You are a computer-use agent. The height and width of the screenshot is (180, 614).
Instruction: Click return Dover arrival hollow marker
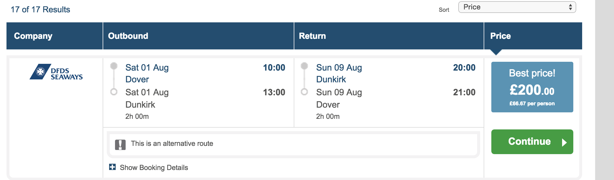(304, 92)
